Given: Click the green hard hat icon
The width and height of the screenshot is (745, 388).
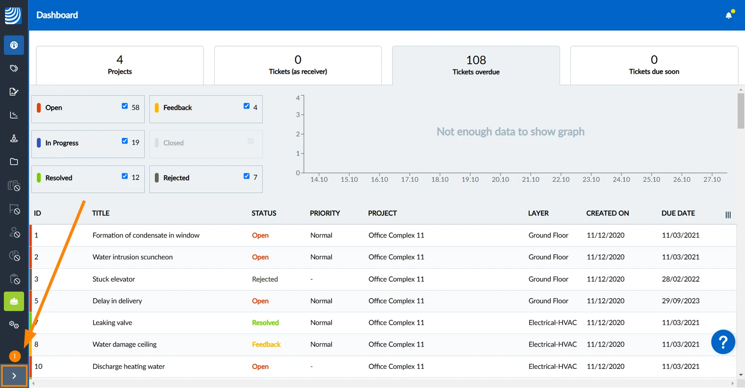Looking at the screenshot, I should tap(14, 301).
